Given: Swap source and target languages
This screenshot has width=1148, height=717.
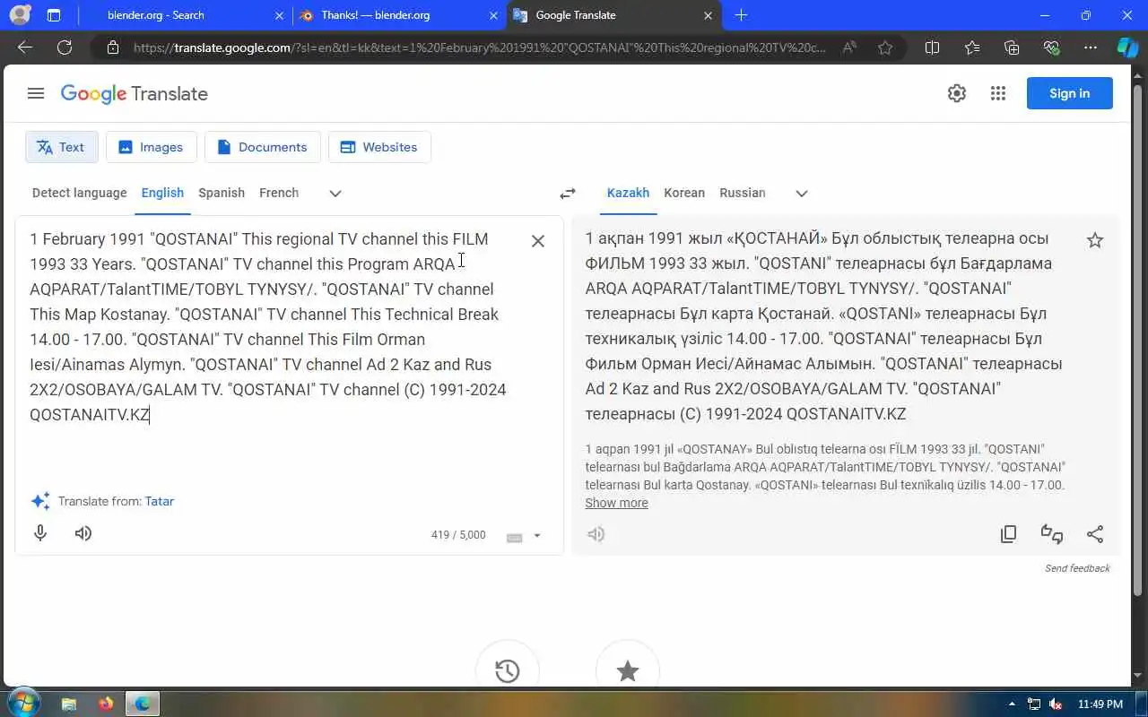Looking at the screenshot, I should [x=568, y=194].
